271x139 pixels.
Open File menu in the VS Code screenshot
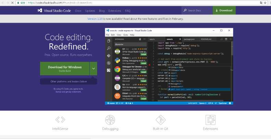pos(108,35)
